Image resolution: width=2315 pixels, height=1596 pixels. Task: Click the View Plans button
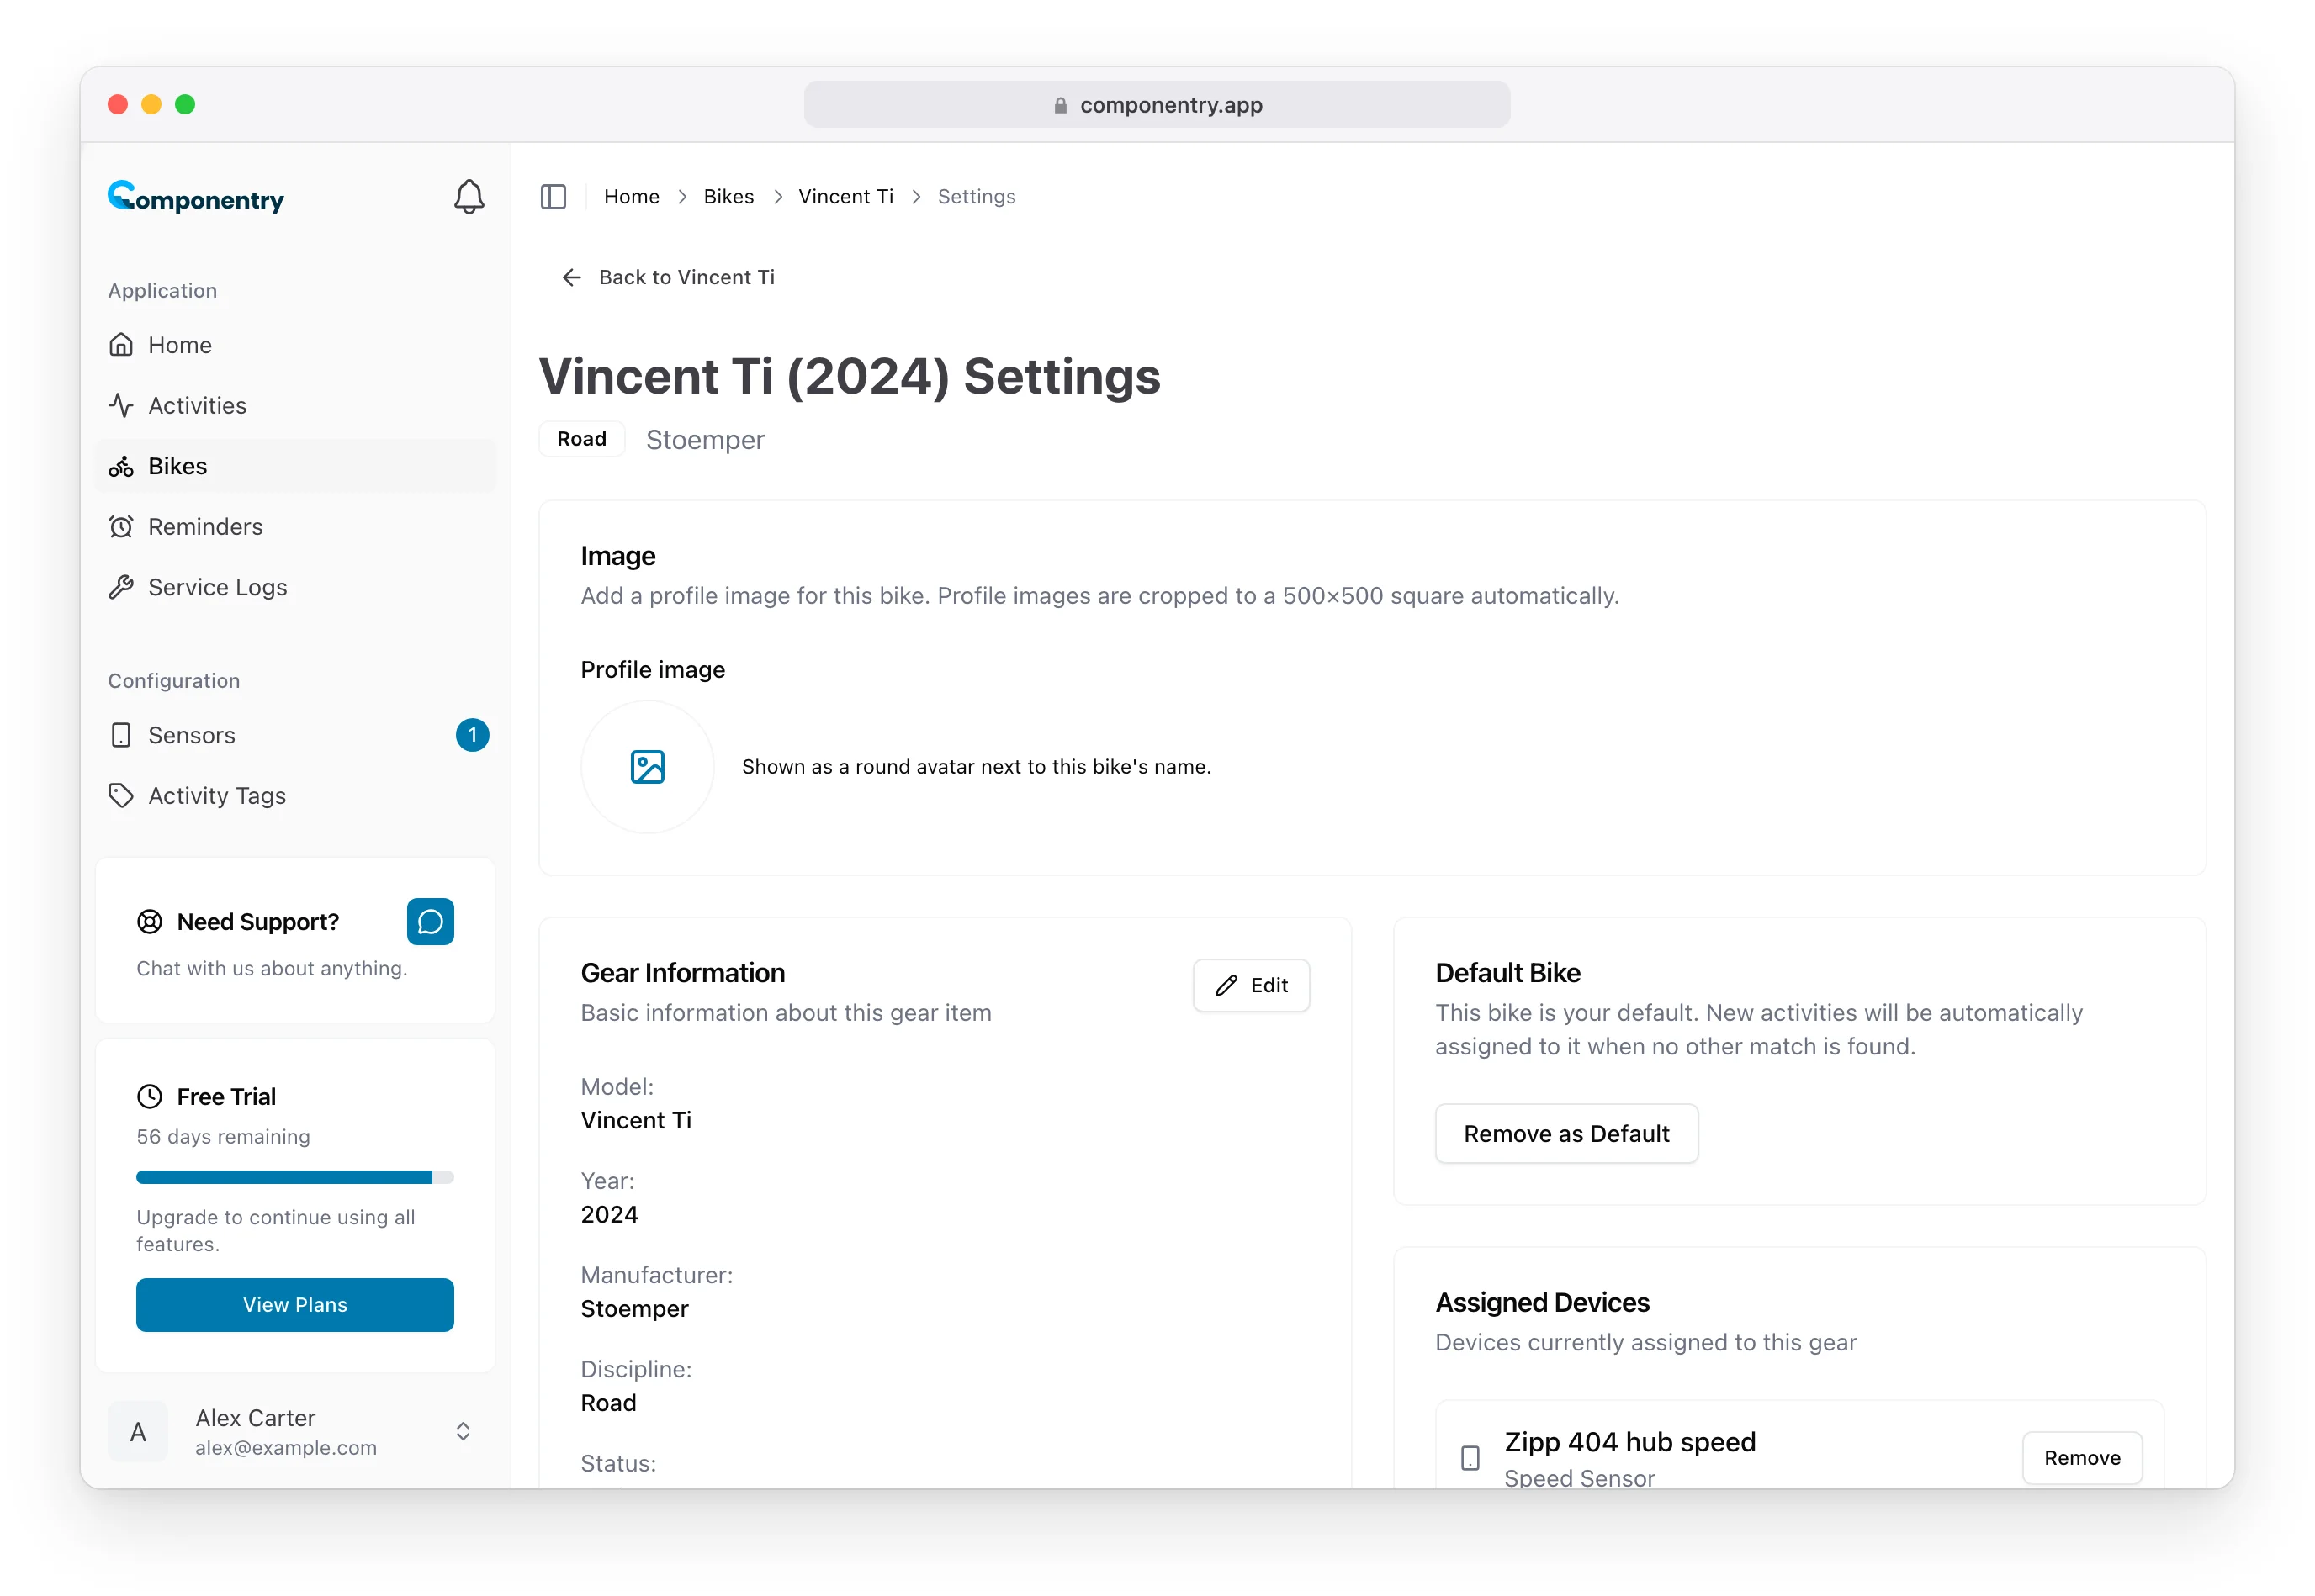295,1305
